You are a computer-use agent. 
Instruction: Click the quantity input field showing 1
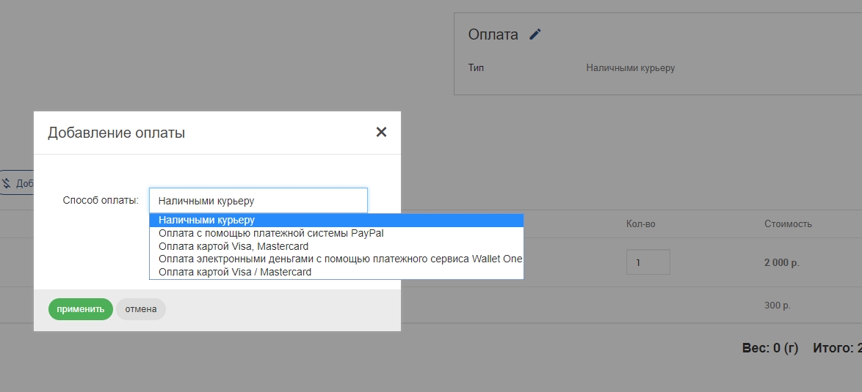648,262
